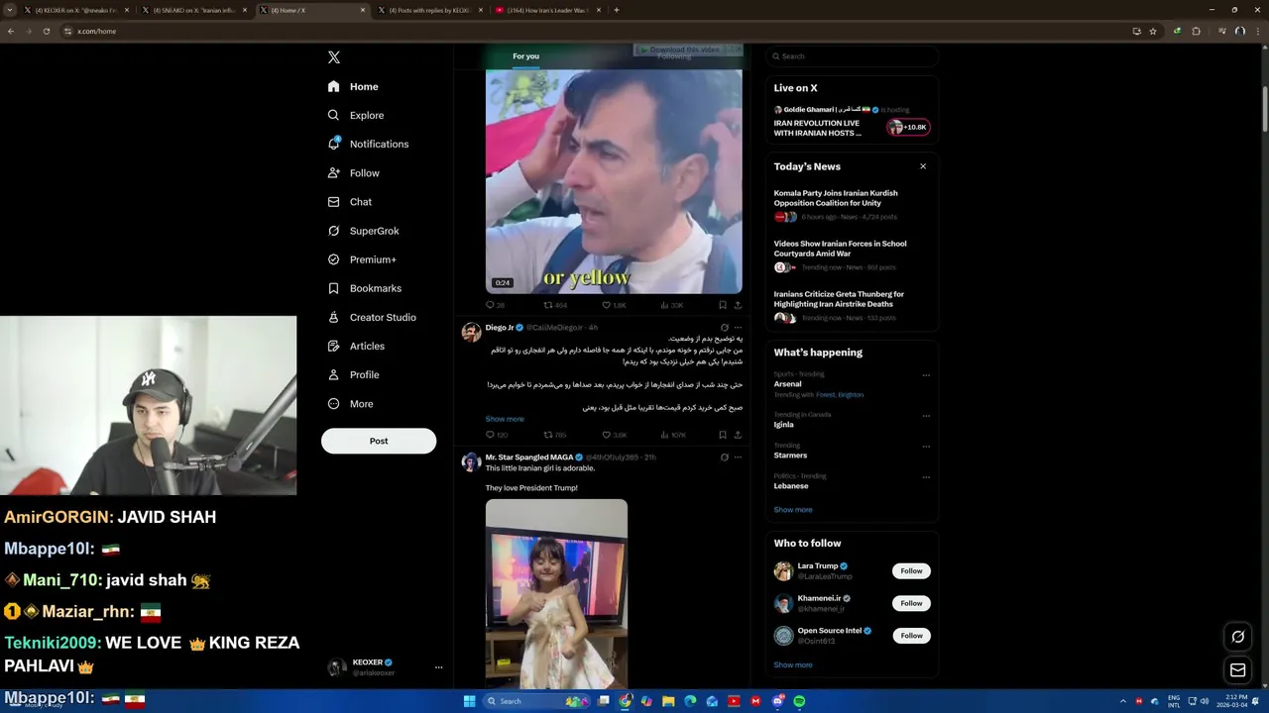The image size is (1269, 713).
Task: Open Grok icon on Diego Jr post
Action: pos(724,328)
